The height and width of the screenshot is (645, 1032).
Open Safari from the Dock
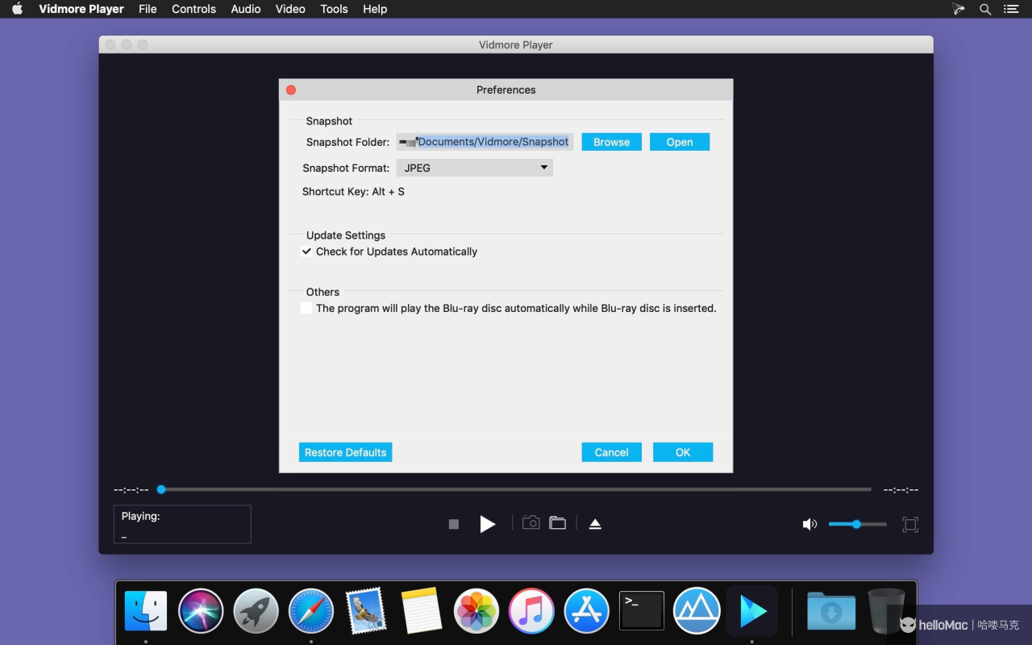311,610
